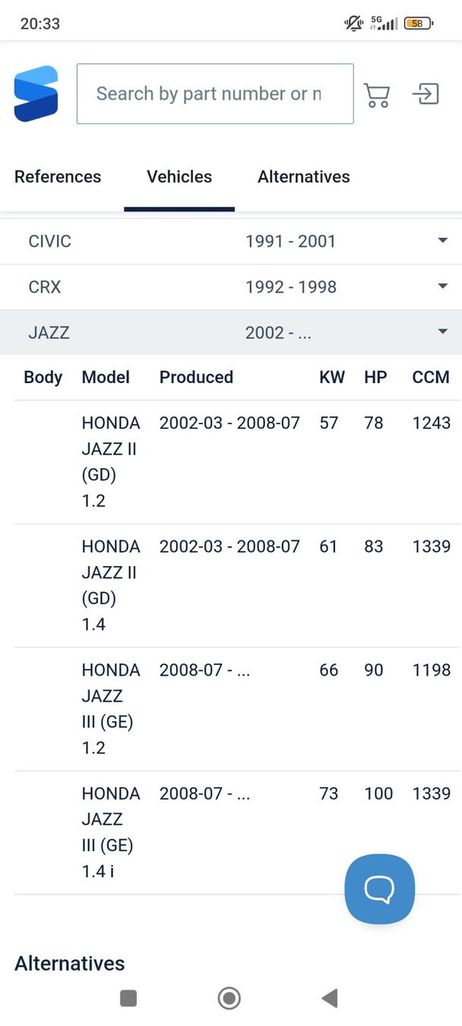Open the Alternatives tab

coord(304,177)
